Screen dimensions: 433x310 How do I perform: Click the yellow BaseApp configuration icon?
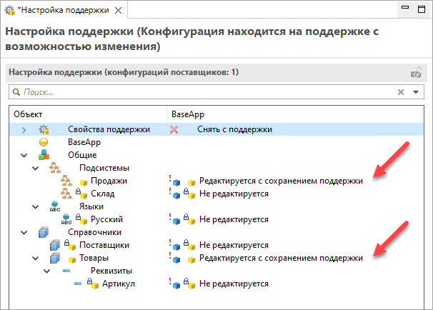coord(44,142)
